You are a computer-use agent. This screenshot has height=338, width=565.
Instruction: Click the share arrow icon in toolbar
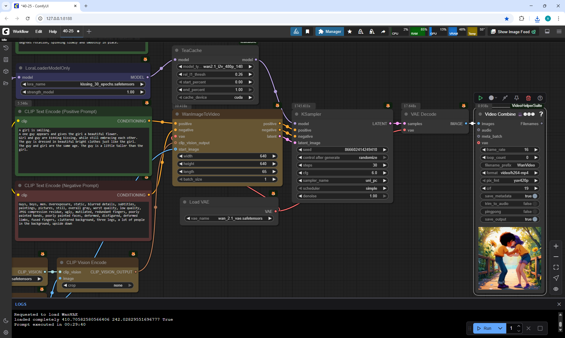click(383, 32)
